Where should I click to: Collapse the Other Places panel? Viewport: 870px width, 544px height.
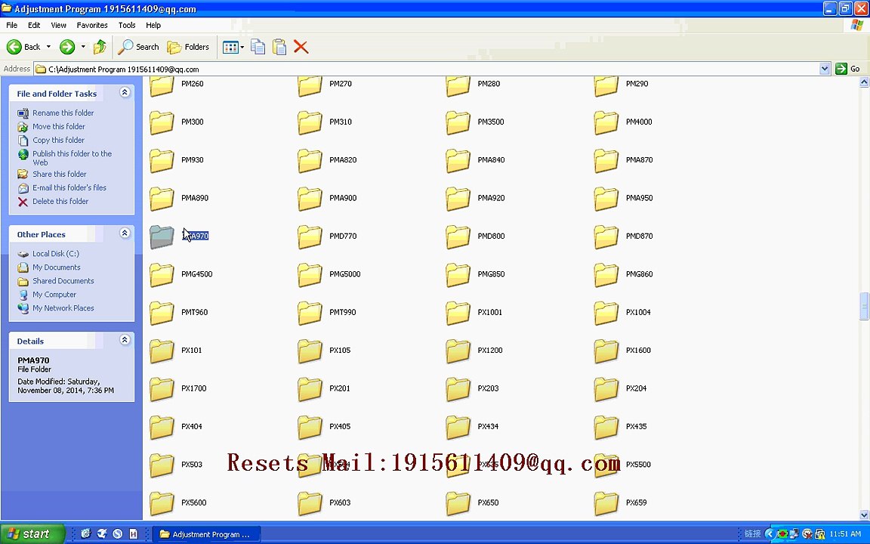[x=125, y=233]
